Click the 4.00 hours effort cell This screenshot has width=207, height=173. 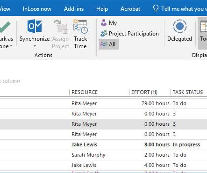157,165
